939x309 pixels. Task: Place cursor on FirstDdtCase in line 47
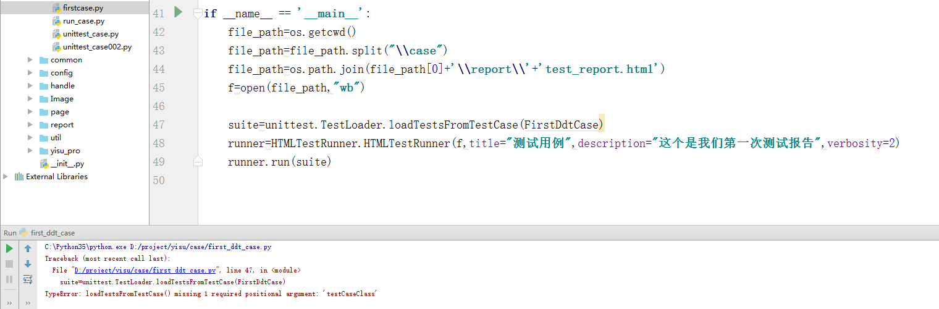(x=562, y=125)
